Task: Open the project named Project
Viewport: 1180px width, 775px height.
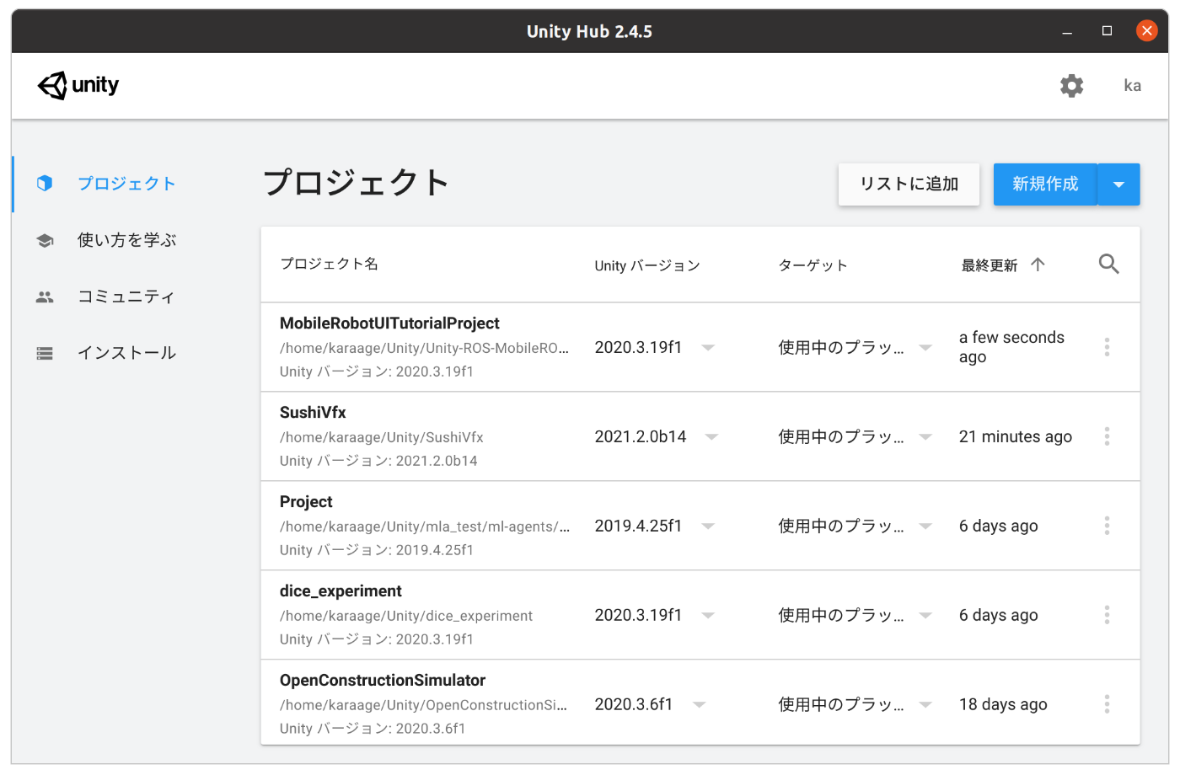Action: pyautogui.click(x=306, y=502)
